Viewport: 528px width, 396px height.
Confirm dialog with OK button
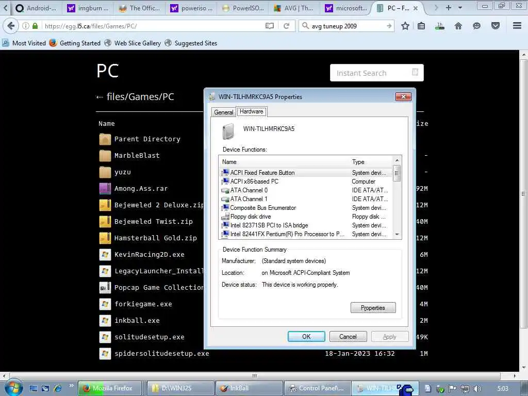[306, 336]
